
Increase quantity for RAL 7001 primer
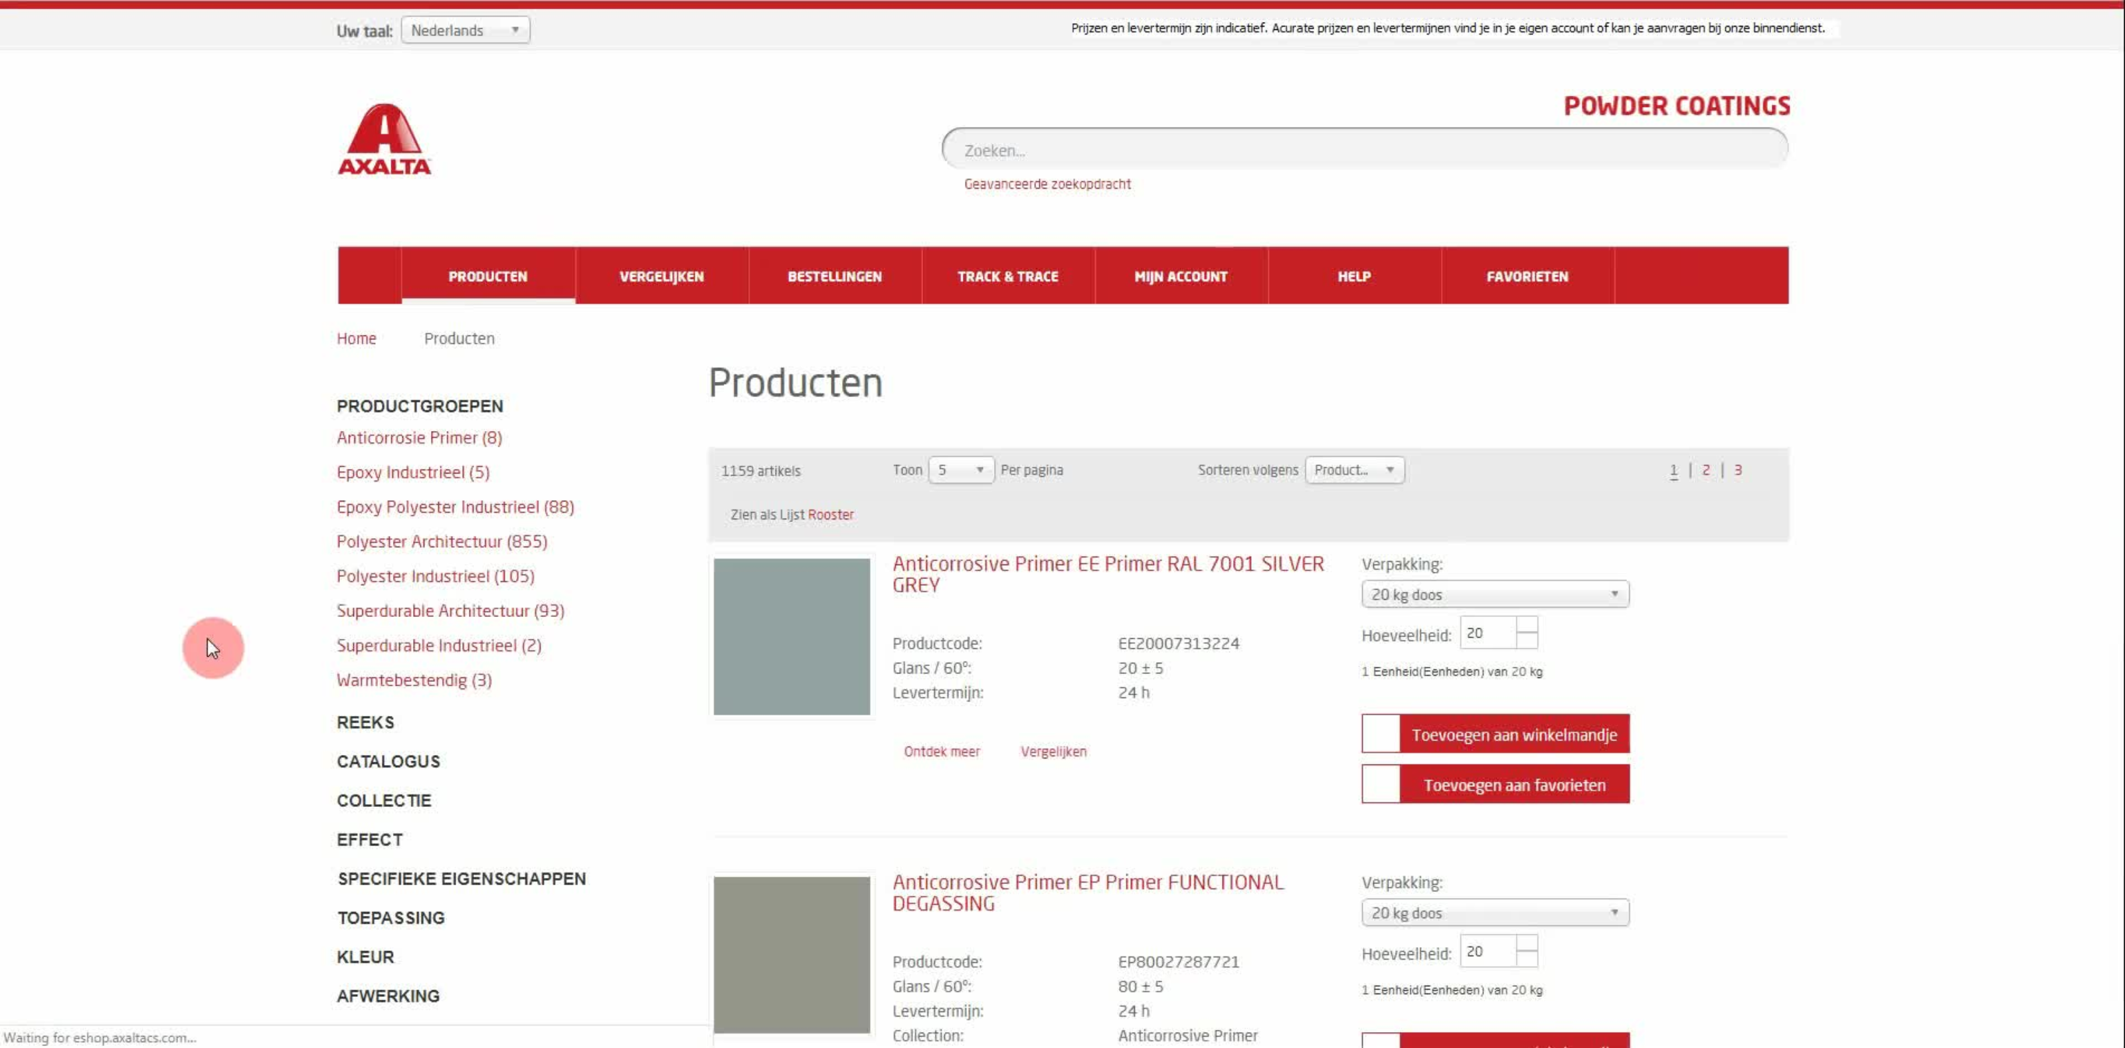pos(1527,625)
